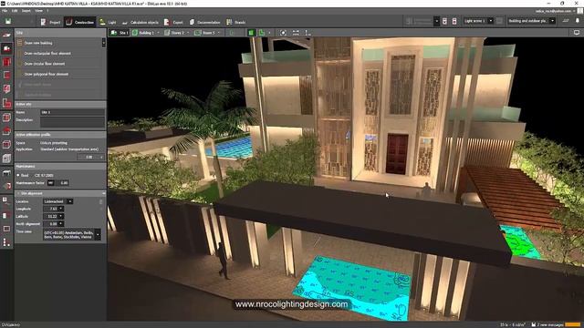Switch to the Calculation objects tab

[140, 22]
